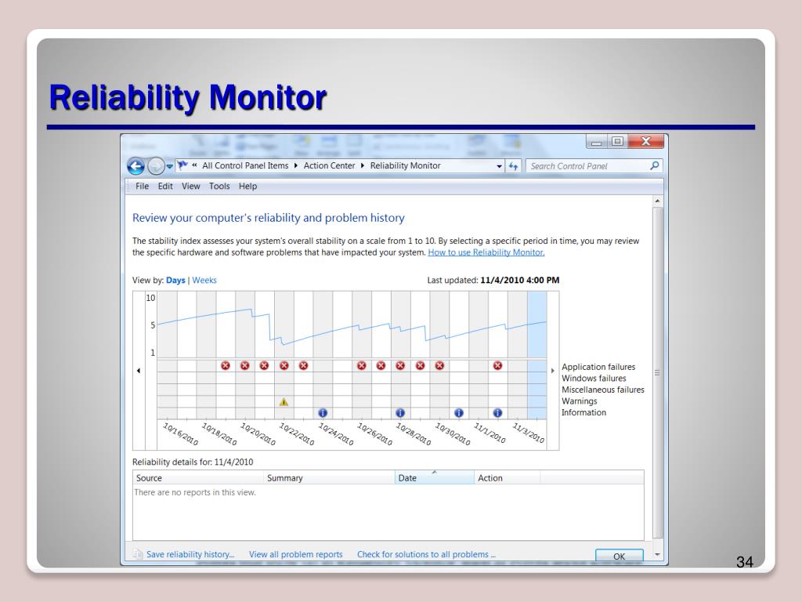The height and width of the screenshot is (602, 802).
Task: Open the Edit menu
Action: click(164, 187)
